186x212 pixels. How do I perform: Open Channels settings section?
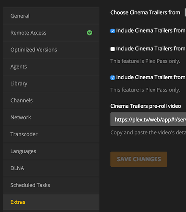pos(51,100)
